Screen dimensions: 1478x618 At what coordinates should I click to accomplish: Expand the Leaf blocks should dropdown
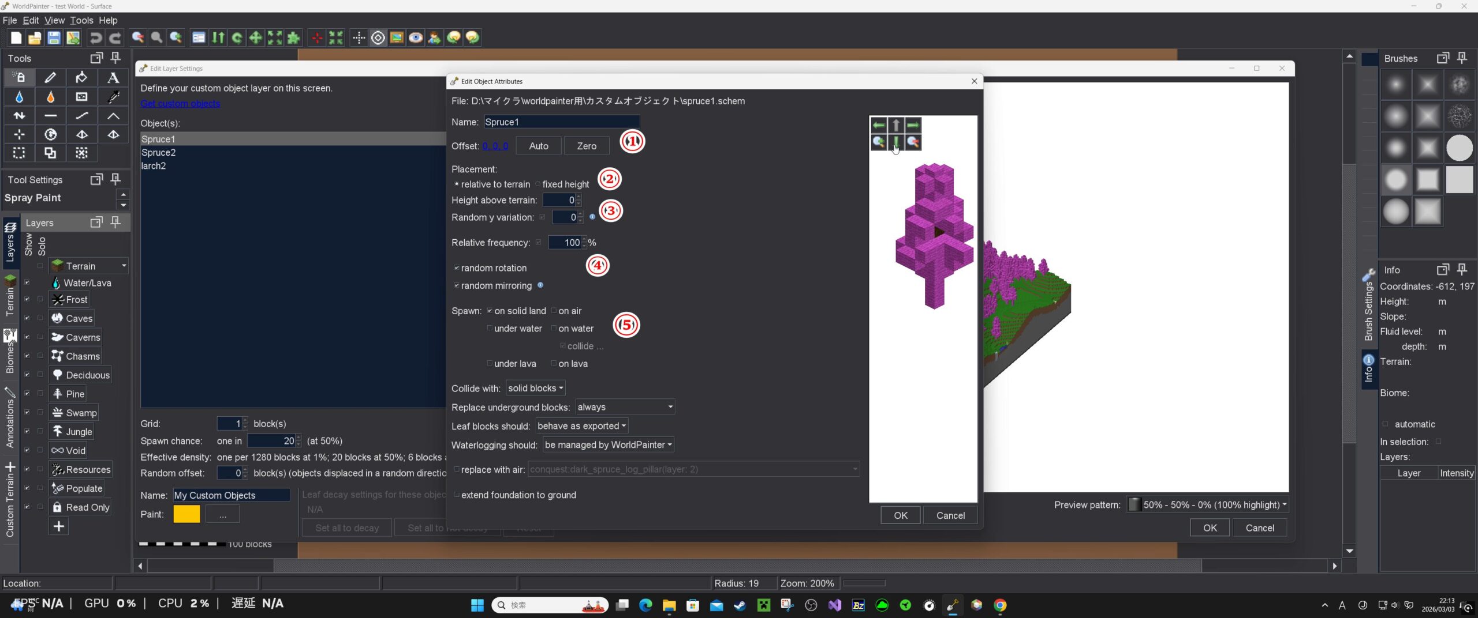pos(581,426)
